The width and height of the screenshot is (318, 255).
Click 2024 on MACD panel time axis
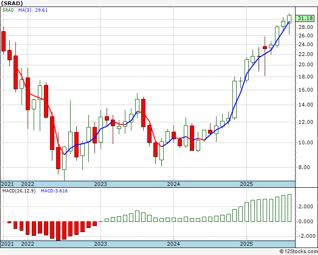(173, 244)
